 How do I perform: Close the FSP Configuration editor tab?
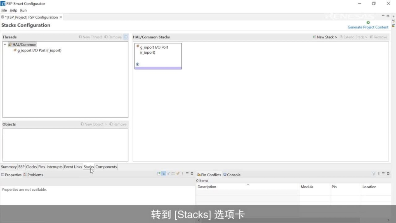(x=61, y=17)
